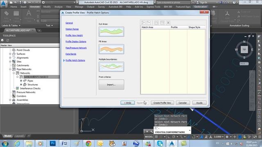262x147 pixels.
Task: Click the delete hatch area X icon
Action: click(x=168, y=23)
